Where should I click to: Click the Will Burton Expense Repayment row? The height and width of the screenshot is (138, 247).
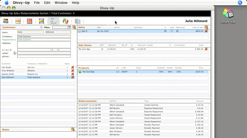pyautogui.click(x=143, y=108)
